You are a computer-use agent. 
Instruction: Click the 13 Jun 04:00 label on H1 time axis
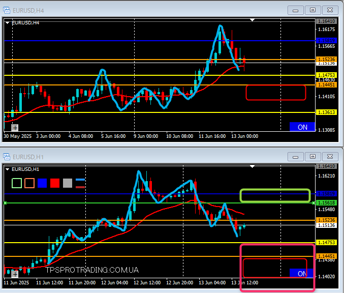[212, 283]
